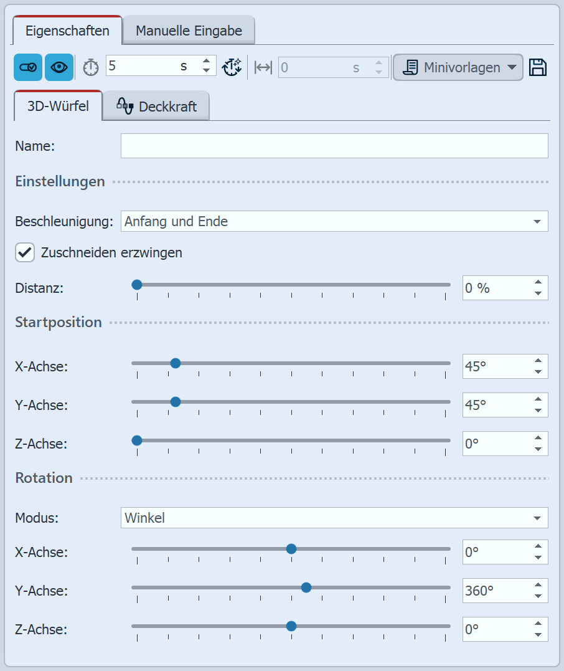
Task: Click the Name text field
Action: [334, 146]
